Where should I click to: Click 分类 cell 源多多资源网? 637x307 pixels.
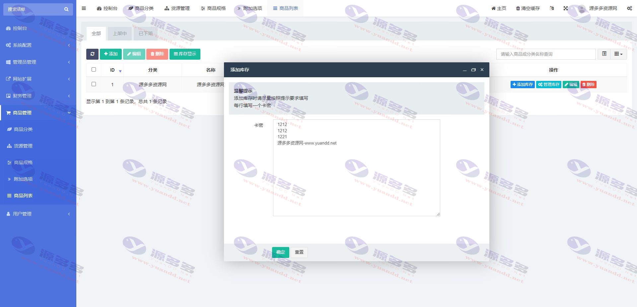pyautogui.click(x=153, y=85)
